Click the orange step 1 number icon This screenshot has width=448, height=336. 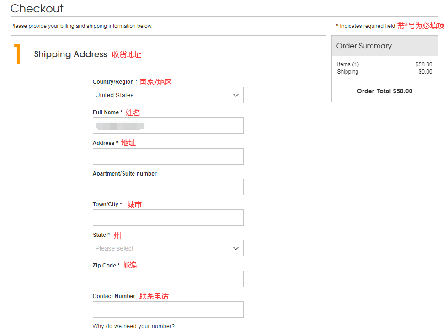point(17,54)
